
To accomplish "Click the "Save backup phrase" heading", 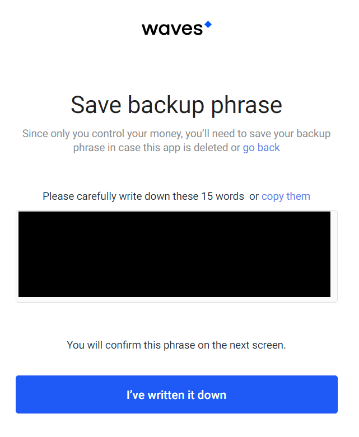I will [176, 105].
